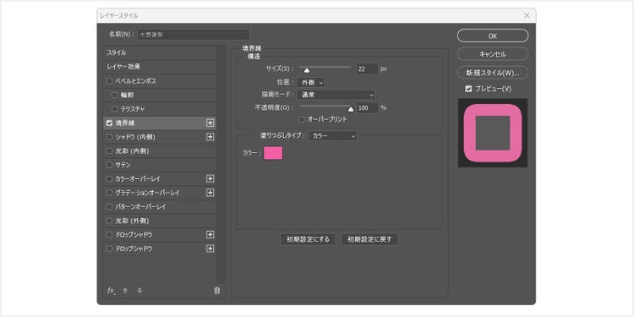This screenshot has width=634, height=317.
Task: Click the サイズ value field showing 22
Action: [x=367, y=68]
